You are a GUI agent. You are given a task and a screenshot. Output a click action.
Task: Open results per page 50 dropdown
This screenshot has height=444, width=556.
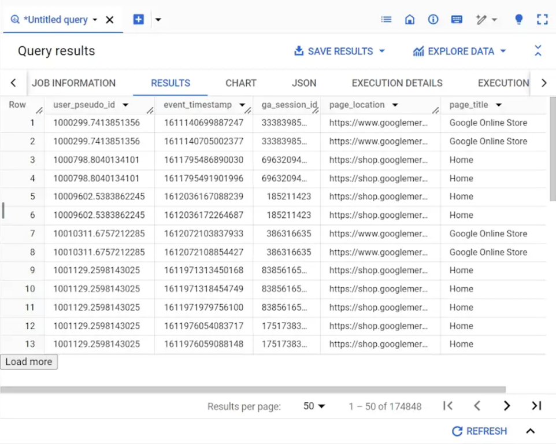[x=314, y=406]
